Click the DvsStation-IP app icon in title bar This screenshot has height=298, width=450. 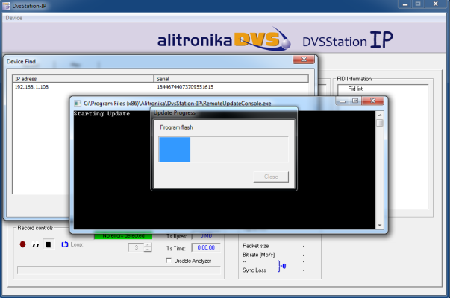point(7,6)
